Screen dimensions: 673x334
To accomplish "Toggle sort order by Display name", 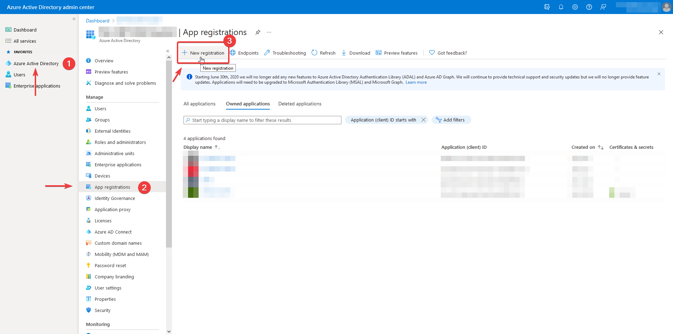I will tap(217, 147).
